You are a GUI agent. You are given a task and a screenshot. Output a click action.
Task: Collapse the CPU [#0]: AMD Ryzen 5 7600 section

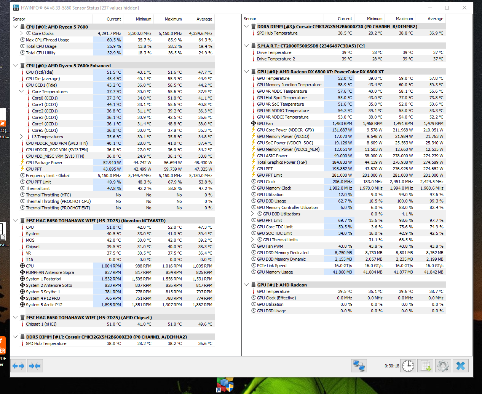coord(15,27)
